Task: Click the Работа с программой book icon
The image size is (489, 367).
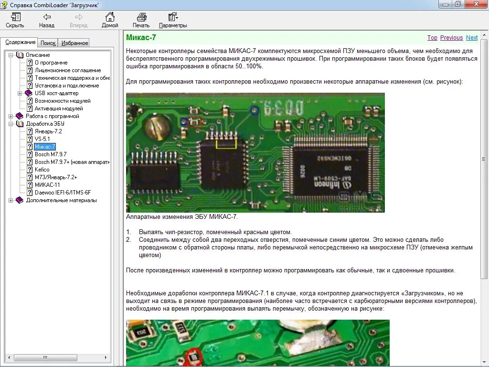Action: click(20, 116)
